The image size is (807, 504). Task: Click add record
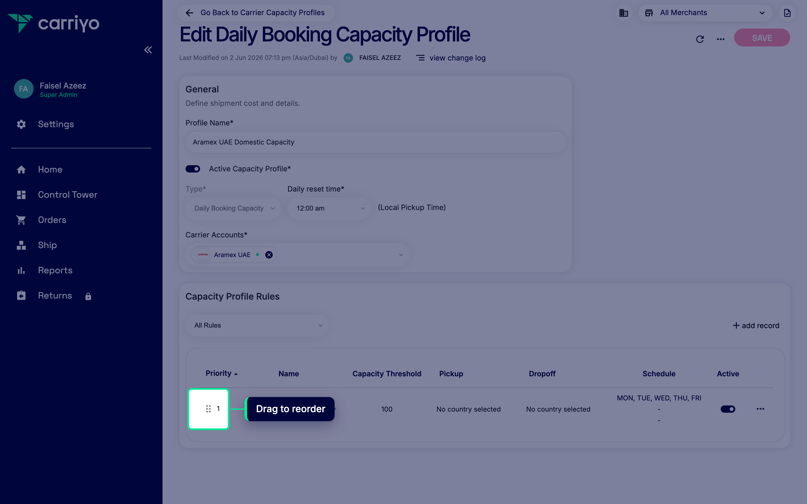(756, 325)
